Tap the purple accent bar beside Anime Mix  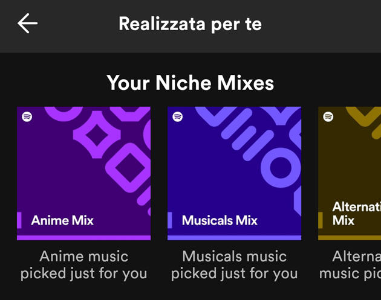19,220
